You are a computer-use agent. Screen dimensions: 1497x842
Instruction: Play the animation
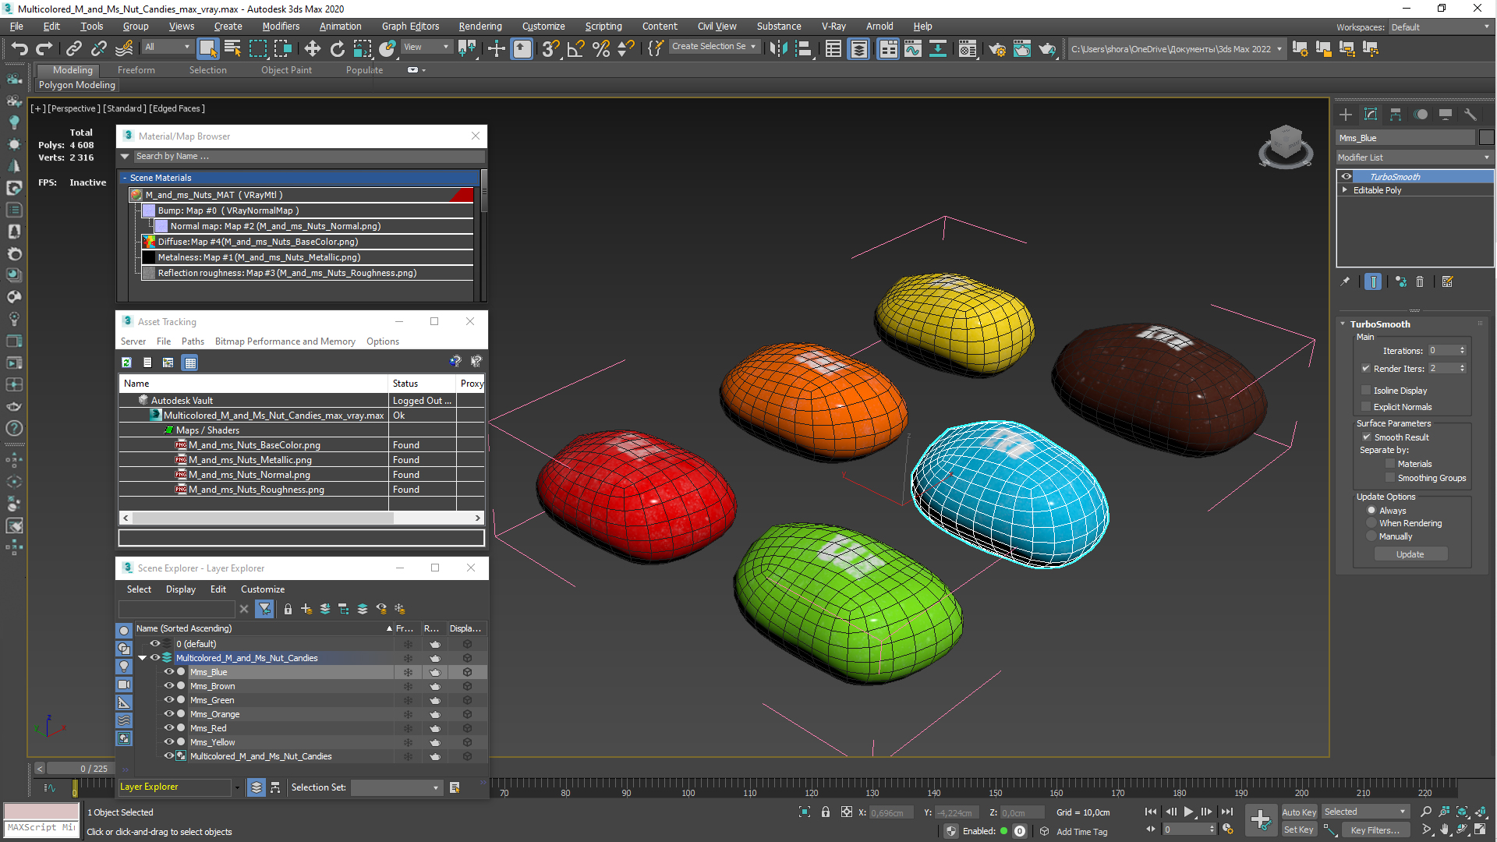pyautogui.click(x=1188, y=812)
